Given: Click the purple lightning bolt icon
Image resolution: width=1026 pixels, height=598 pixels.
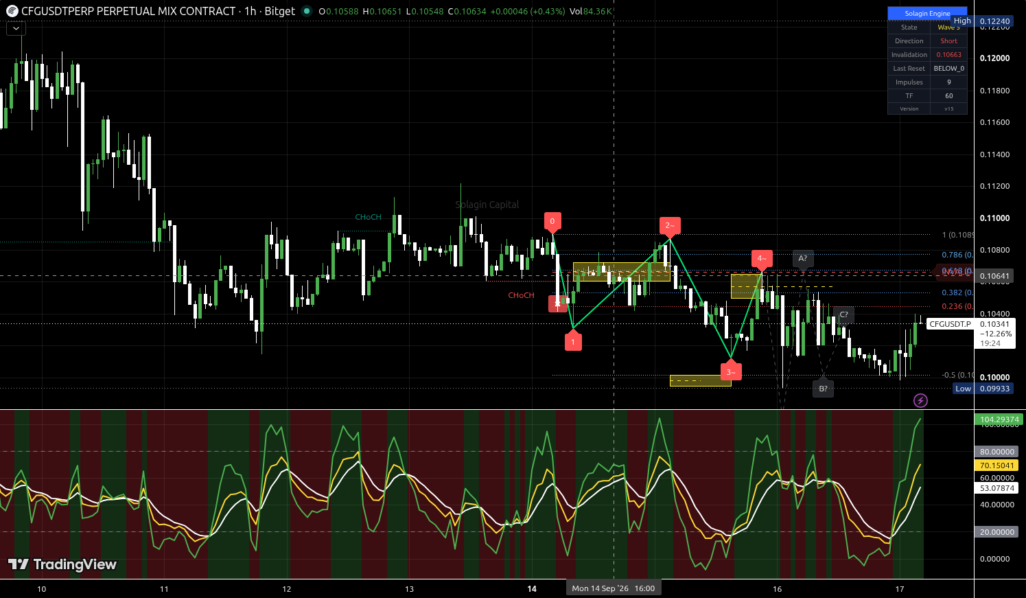Looking at the screenshot, I should (920, 400).
